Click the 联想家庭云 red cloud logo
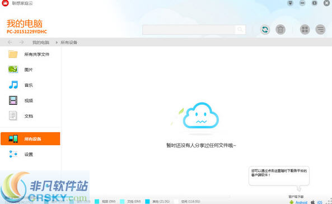This screenshot has height=204, width=332. pos(5,3)
